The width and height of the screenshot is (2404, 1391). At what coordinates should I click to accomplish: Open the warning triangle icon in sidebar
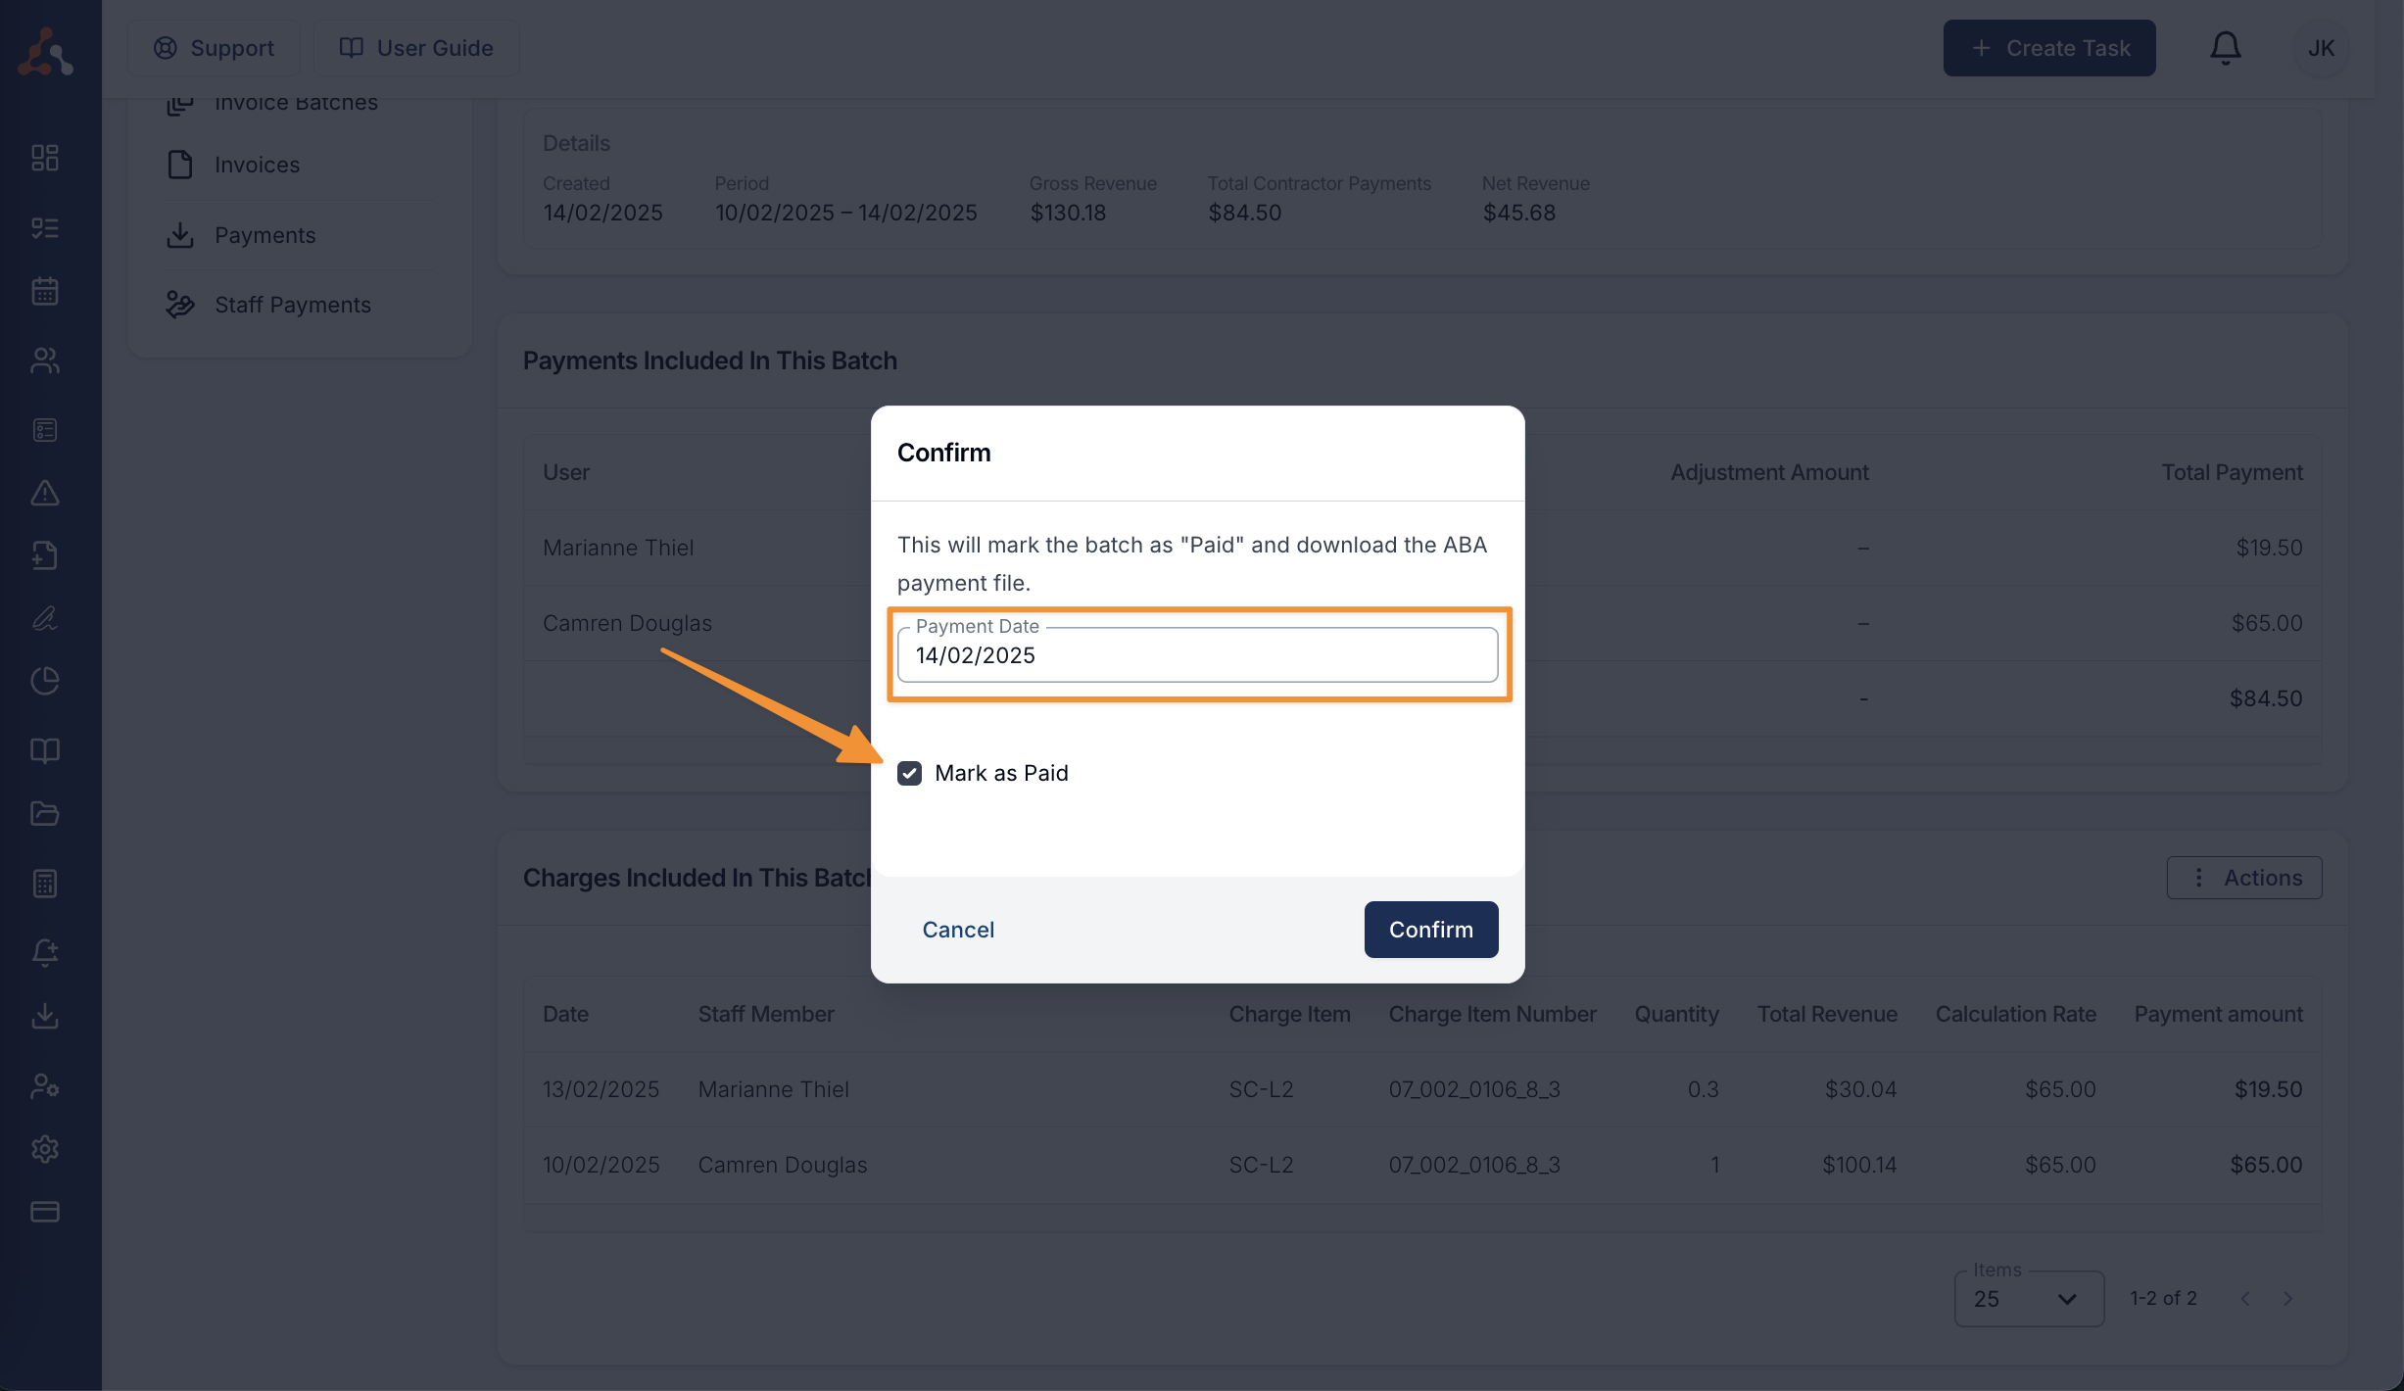[x=45, y=493]
